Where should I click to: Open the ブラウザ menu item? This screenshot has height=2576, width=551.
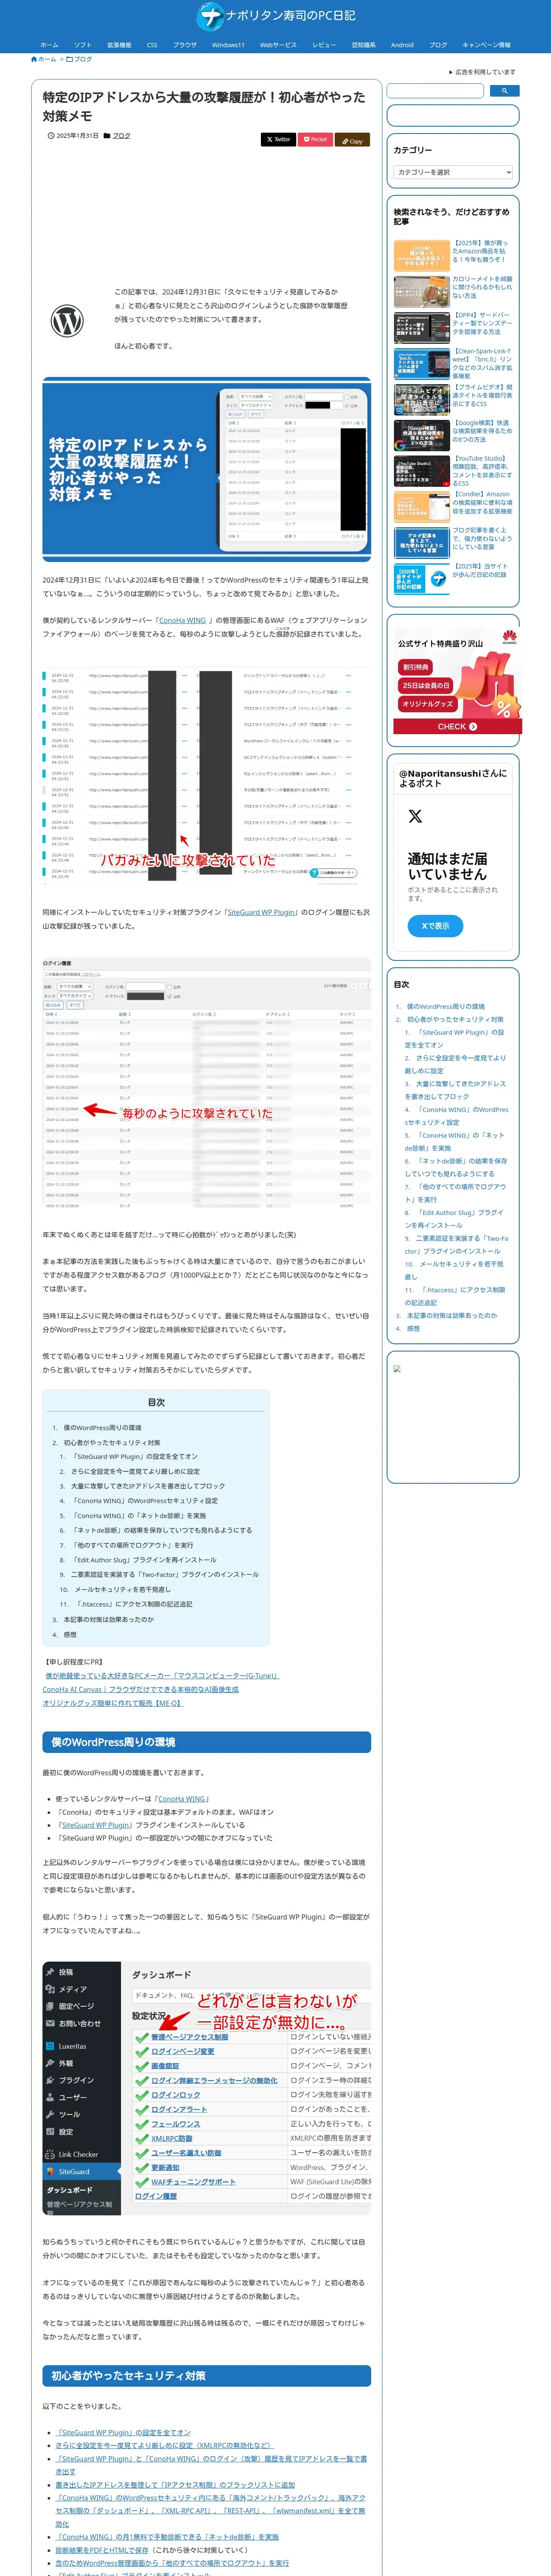185,45
